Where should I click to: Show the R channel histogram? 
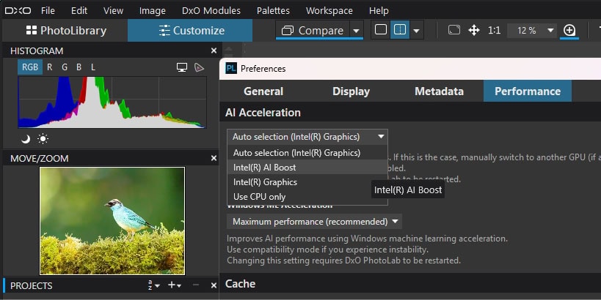(x=49, y=67)
